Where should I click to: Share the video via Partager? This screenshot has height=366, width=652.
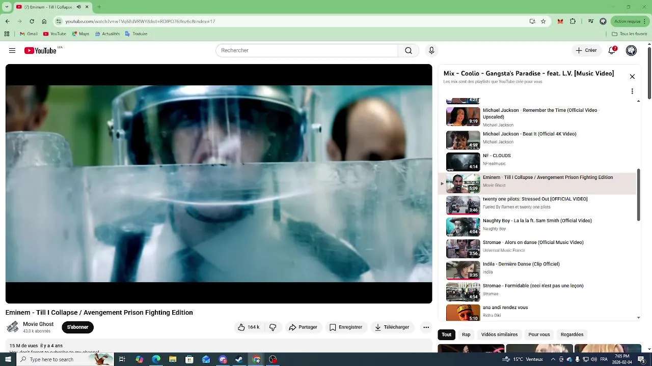tap(303, 327)
